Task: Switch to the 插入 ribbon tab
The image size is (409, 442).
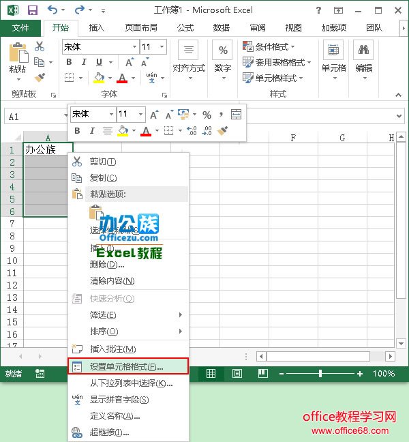Action: click(x=97, y=27)
